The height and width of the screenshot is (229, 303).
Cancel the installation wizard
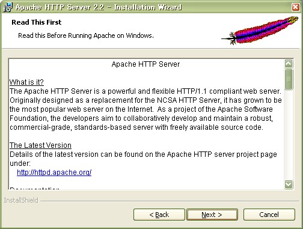tap(269, 215)
